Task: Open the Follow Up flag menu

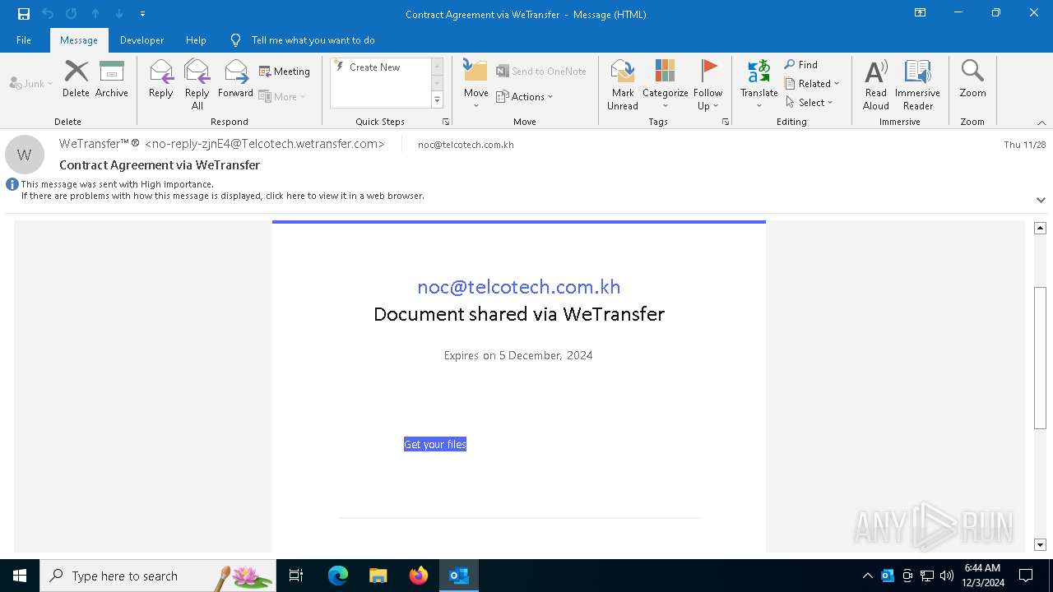Action: tap(707, 85)
